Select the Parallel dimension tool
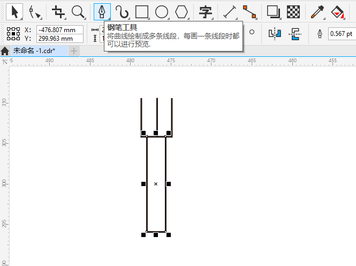 coord(230,12)
